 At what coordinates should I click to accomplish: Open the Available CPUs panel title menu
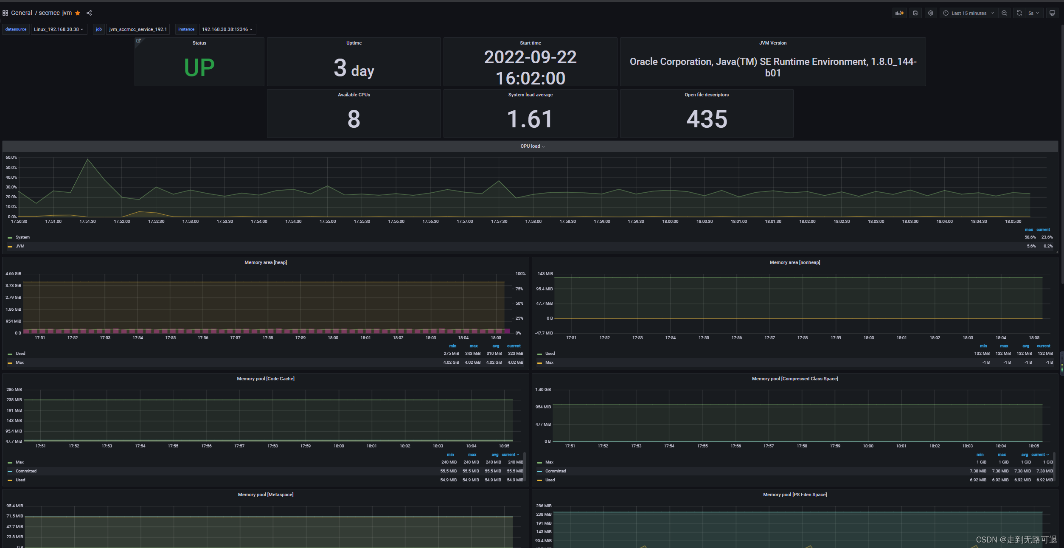(x=354, y=95)
